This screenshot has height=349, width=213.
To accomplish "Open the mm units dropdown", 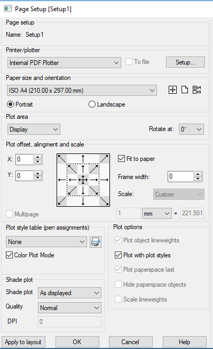I will (x=157, y=214).
